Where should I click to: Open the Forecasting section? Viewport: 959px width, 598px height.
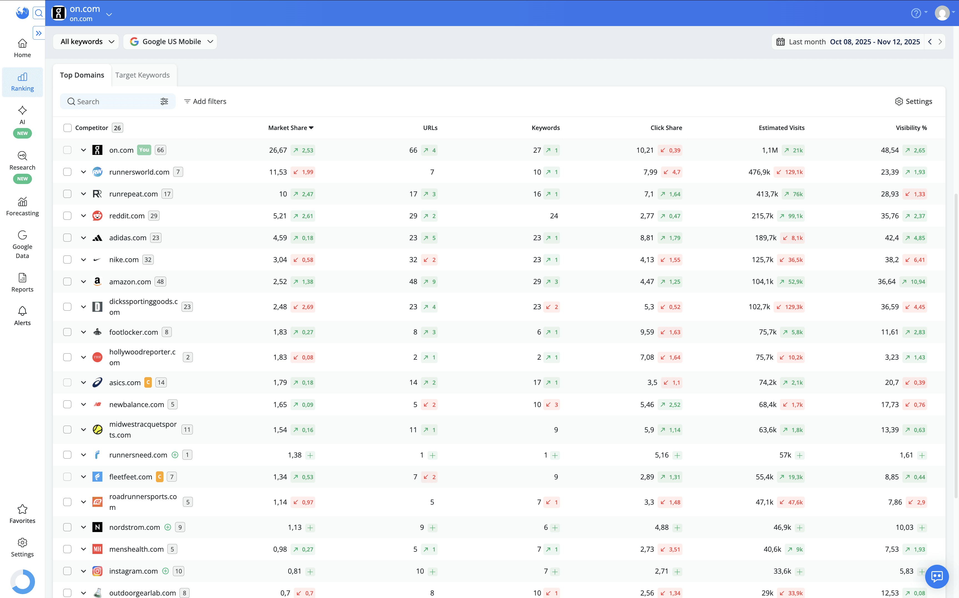(x=22, y=206)
